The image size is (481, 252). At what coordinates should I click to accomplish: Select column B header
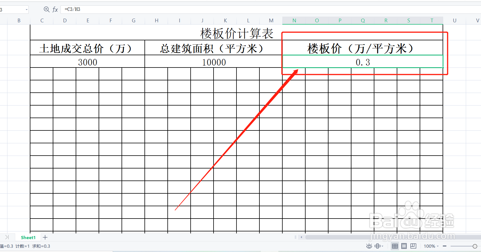(19, 21)
